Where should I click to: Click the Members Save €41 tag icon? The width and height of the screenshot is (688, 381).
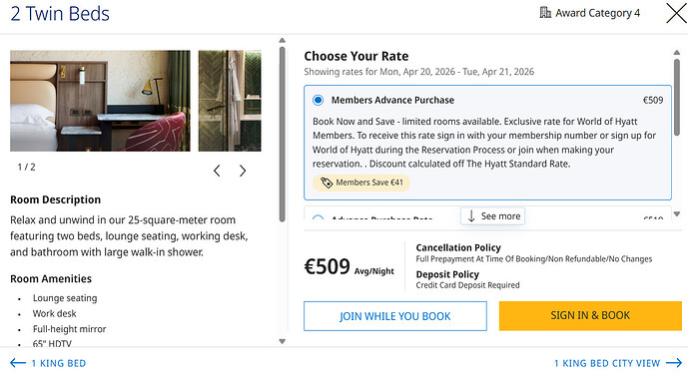click(x=326, y=183)
